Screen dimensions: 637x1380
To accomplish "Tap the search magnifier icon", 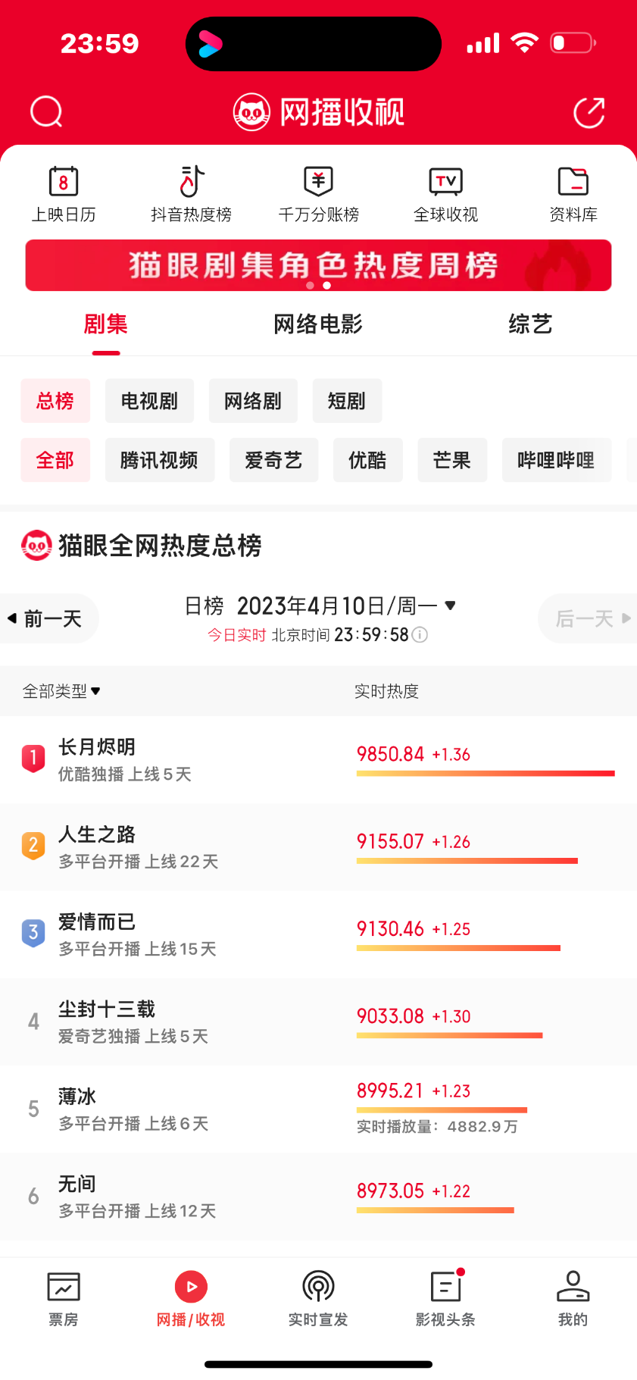I will tap(46, 112).
